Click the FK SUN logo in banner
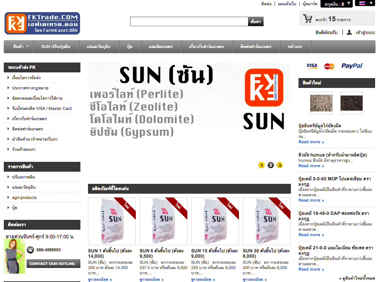The width and height of the screenshot is (377, 282). pos(264,88)
